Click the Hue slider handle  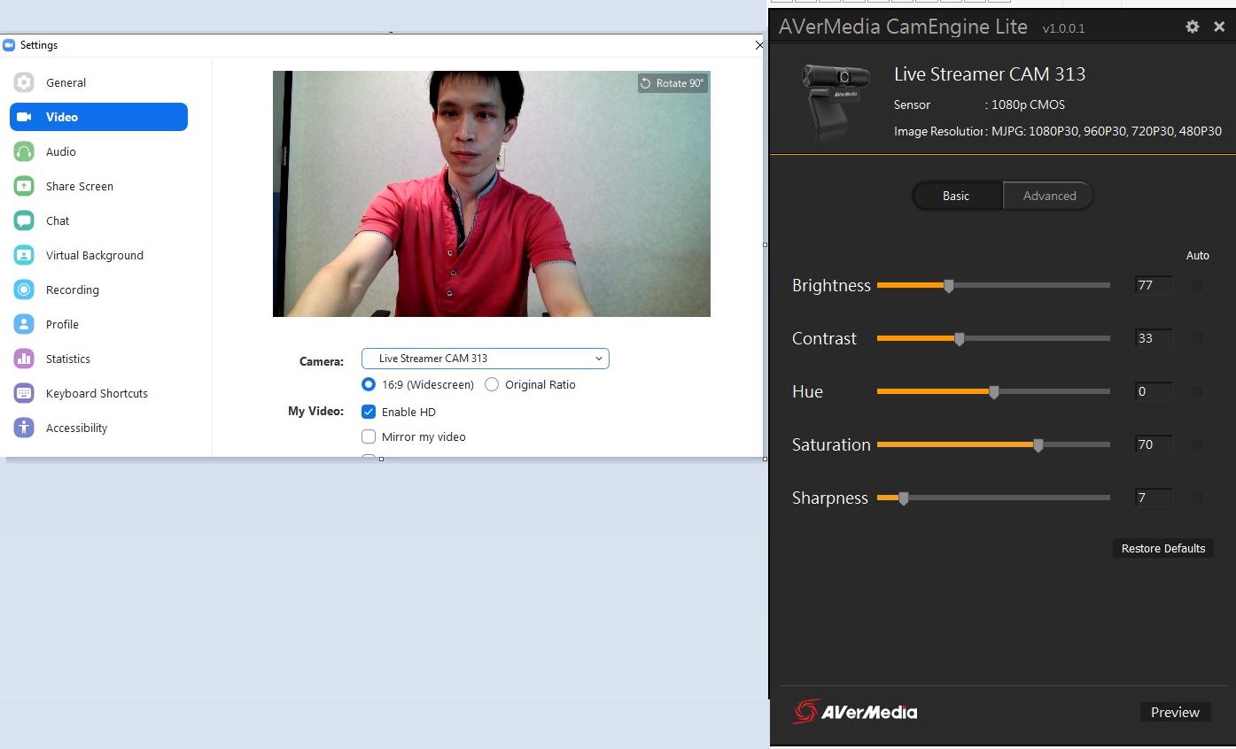[x=994, y=392]
